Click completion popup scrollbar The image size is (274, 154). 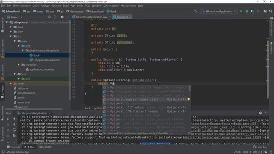coord(190,89)
